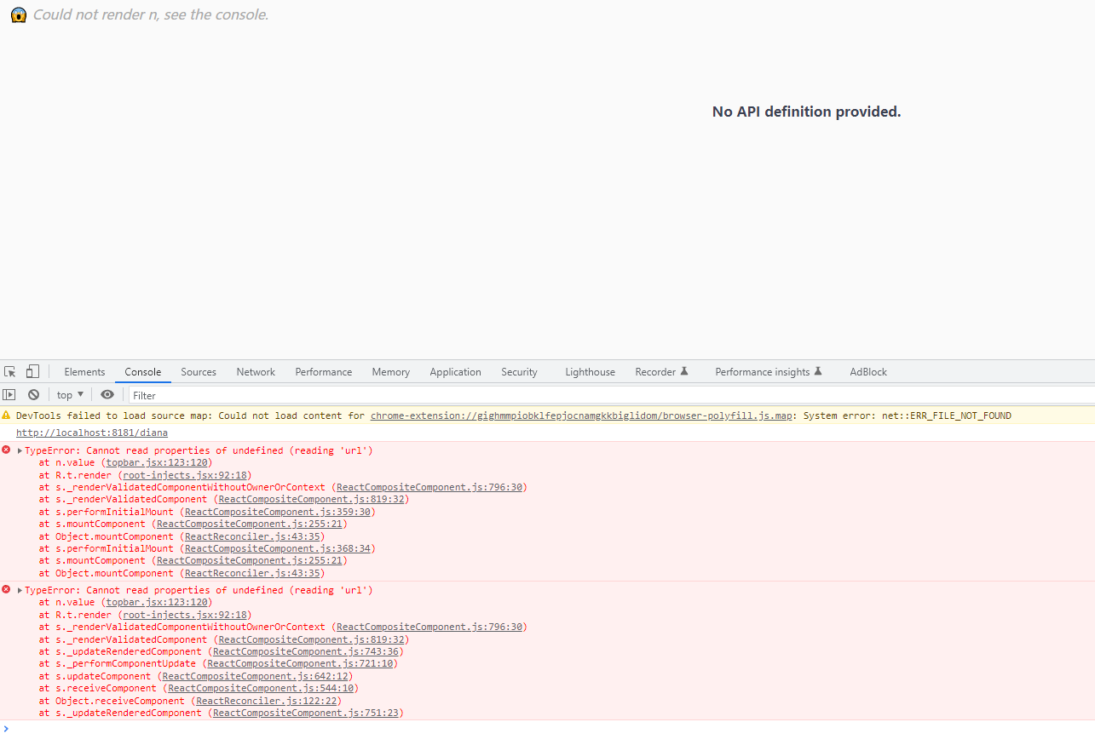
Task: Switch to the AdBlock tab
Action: (x=867, y=371)
